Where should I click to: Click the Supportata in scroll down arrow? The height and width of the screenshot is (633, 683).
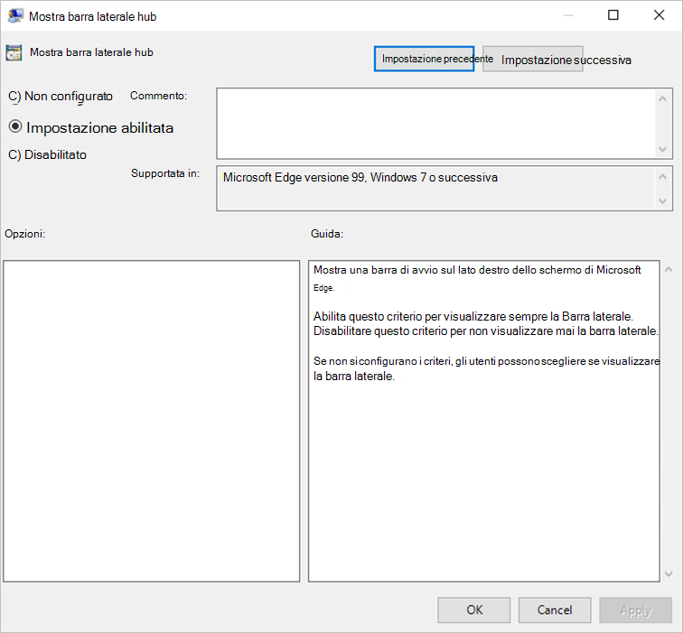(662, 201)
